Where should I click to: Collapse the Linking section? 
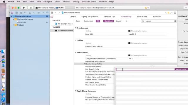click(x=76, y=40)
